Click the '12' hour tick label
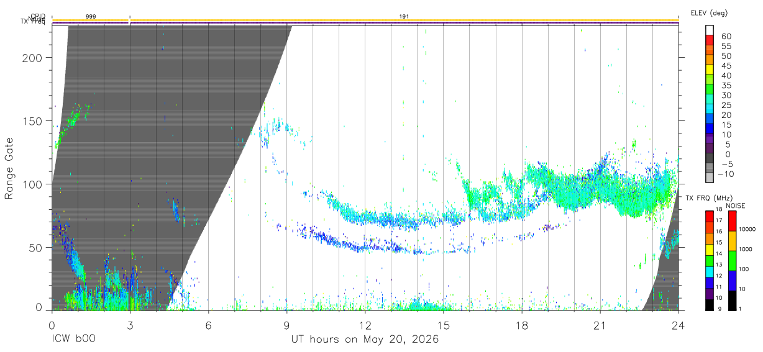 365,325
